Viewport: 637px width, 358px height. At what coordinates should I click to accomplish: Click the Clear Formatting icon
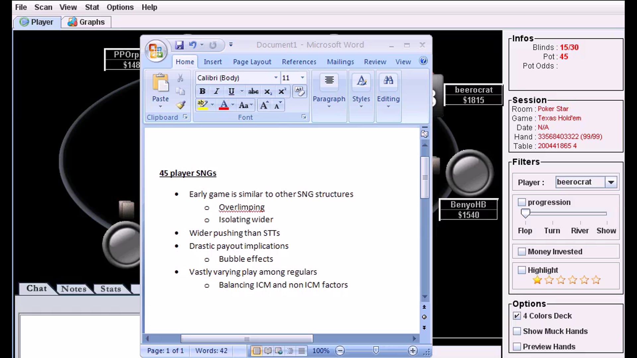[x=300, y=91]
